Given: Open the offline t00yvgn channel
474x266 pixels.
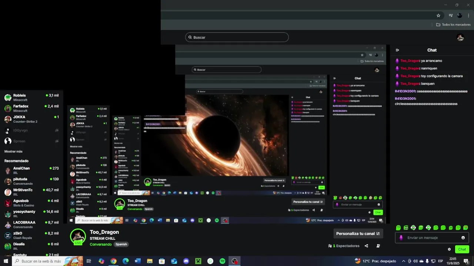Looking at the screenshot, I should tap(31, 130).
